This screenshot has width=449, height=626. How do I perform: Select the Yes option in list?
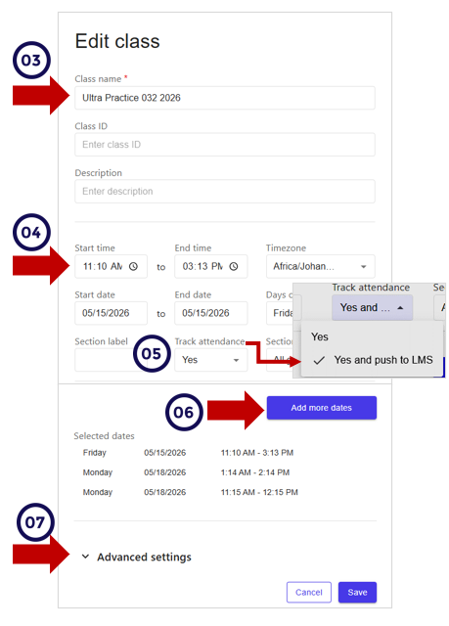click(319, 336)
